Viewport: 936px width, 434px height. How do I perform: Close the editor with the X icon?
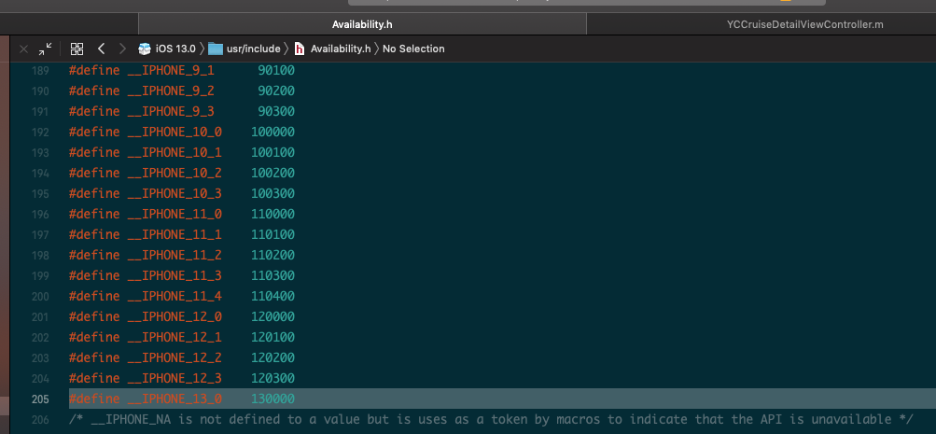pos(24,49)
